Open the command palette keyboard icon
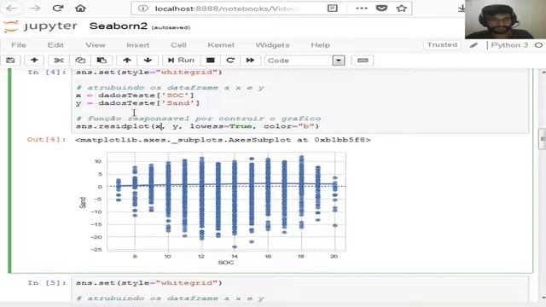The height and width of the screenshot is (307, 546). [363, 61]
